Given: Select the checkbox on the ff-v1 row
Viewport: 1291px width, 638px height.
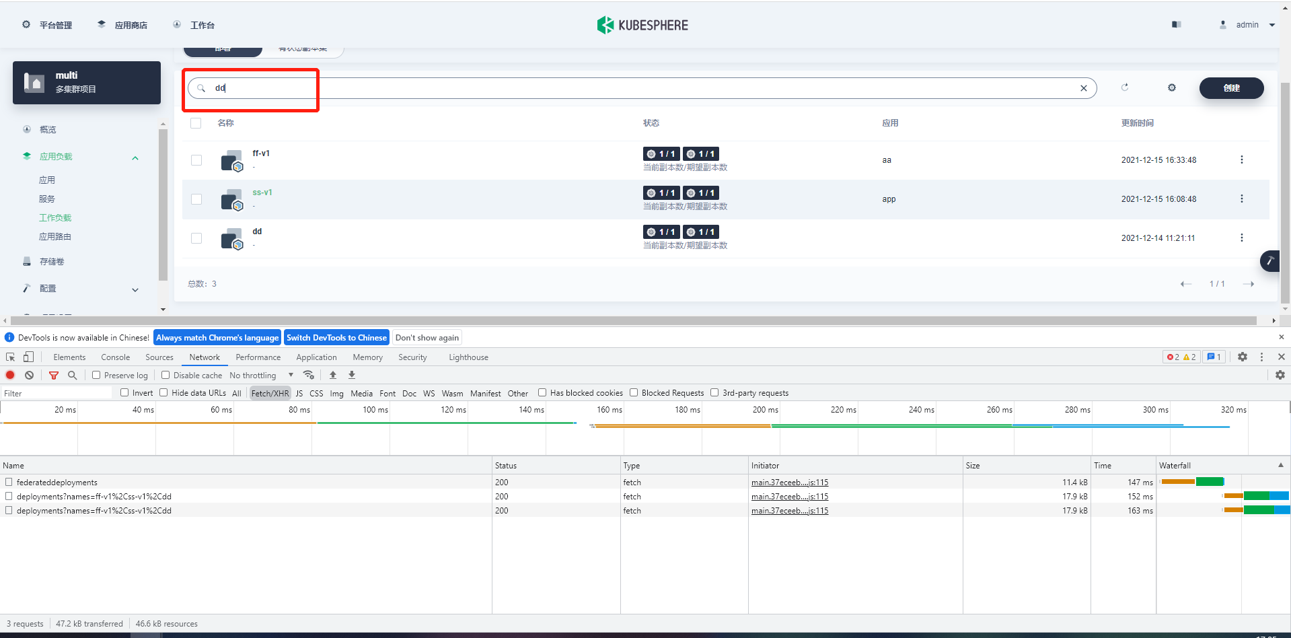Looking at the screenshot, I should (196, 159).
